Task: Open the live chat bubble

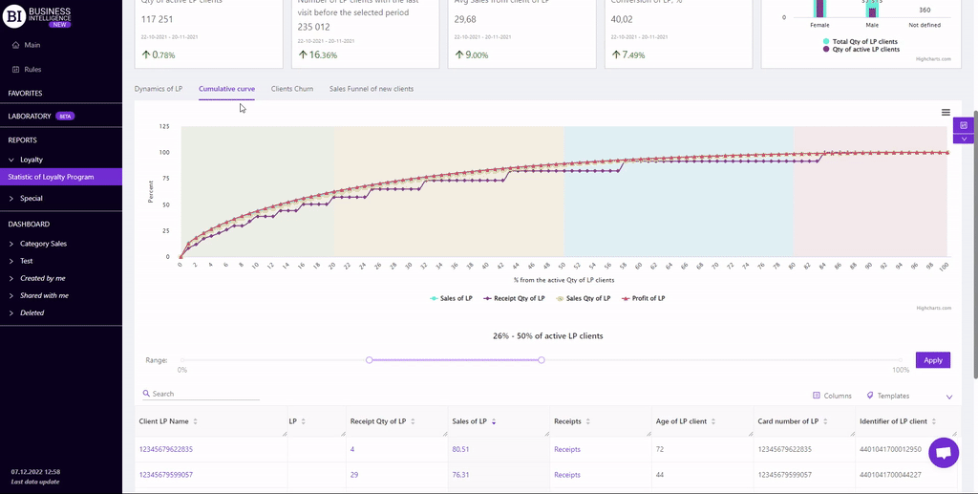Action: pos(943,454)
